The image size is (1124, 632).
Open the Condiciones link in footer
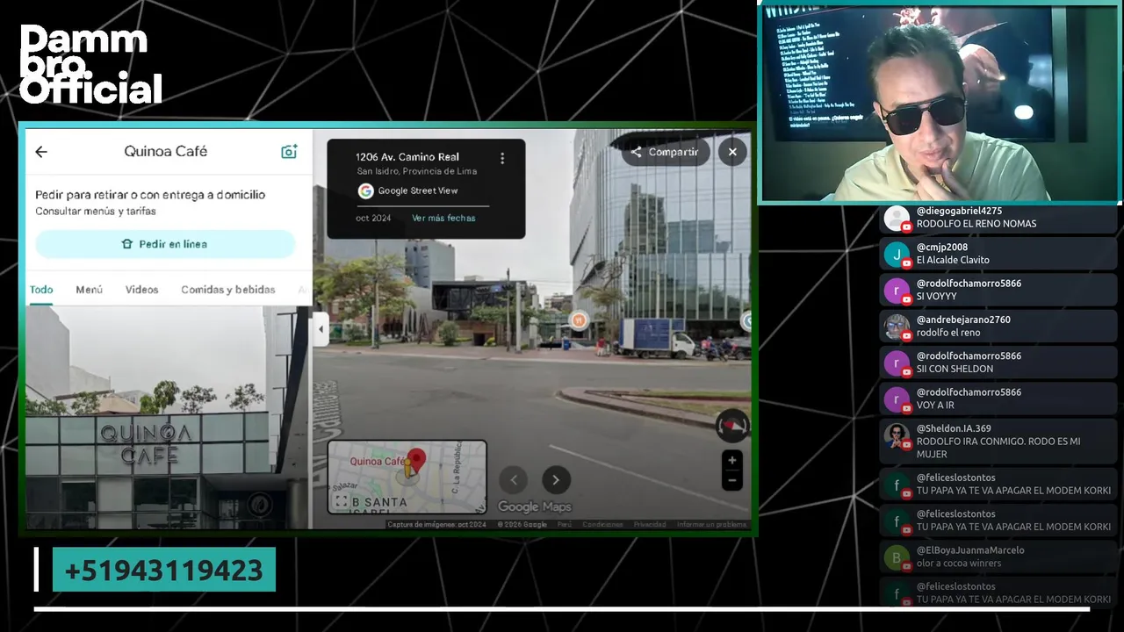click(x=602, y=525)
